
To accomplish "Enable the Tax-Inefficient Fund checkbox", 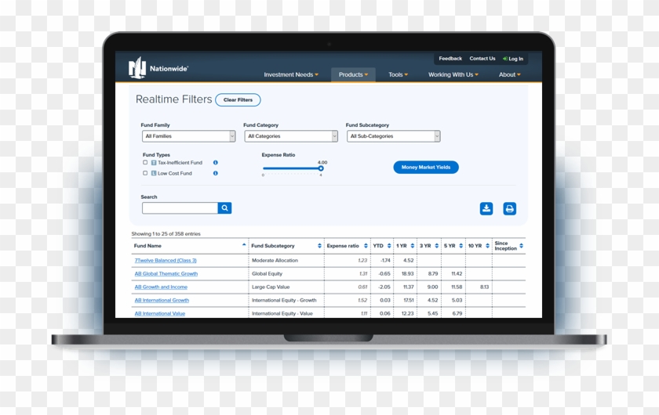I will [145, 163].
